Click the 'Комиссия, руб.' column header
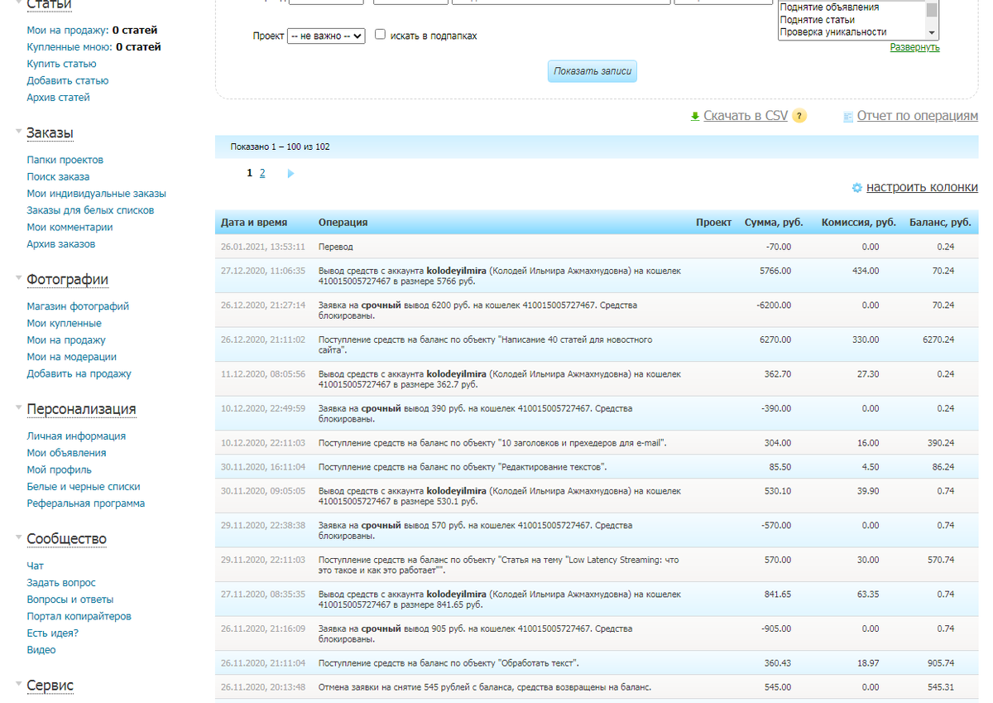993x703 pixels. click(859, 223)
